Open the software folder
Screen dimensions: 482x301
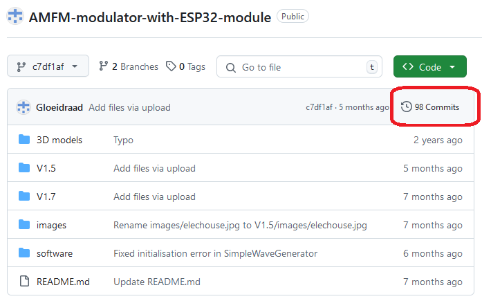coord(55,253)
